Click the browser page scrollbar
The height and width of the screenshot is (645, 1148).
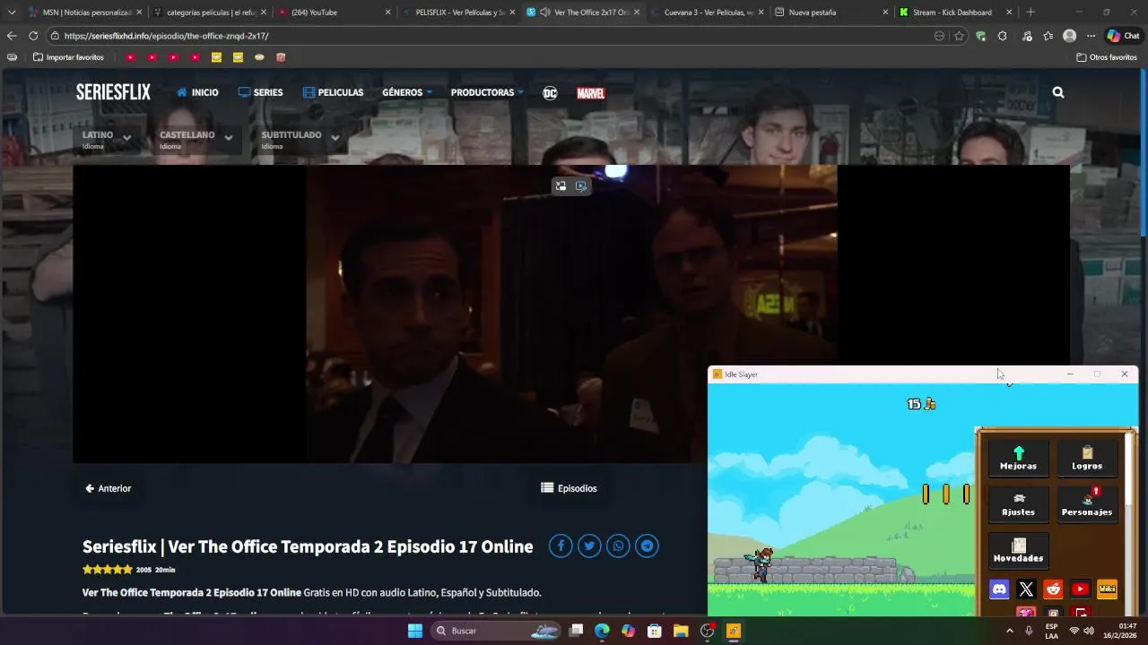click(1143, 152)
